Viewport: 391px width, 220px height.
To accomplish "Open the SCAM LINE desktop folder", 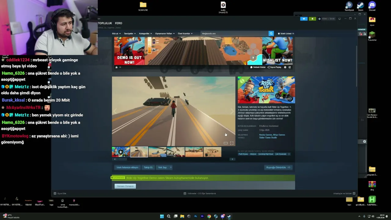I will [143, 6].
